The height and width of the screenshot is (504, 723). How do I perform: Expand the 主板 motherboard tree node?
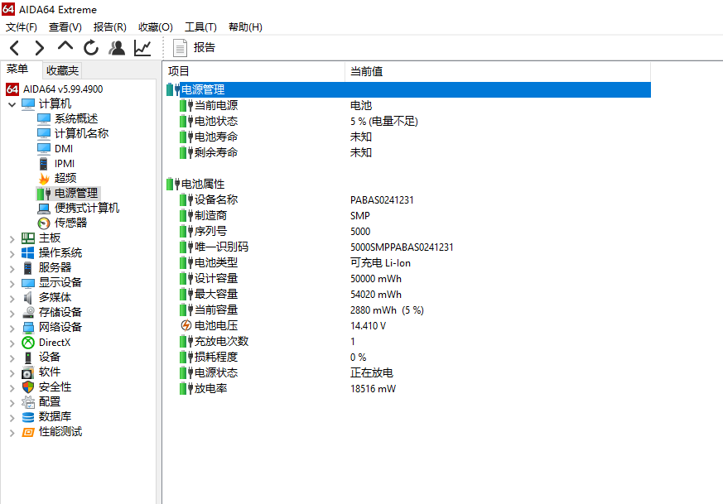point(12,238)
